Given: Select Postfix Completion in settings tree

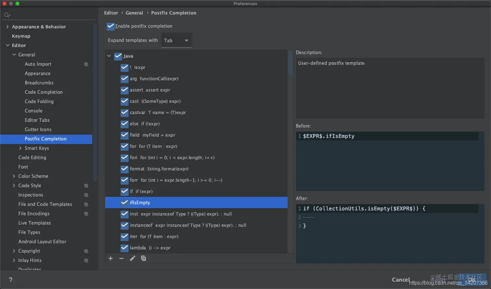Looking at the screenshot, I should 46,139.
